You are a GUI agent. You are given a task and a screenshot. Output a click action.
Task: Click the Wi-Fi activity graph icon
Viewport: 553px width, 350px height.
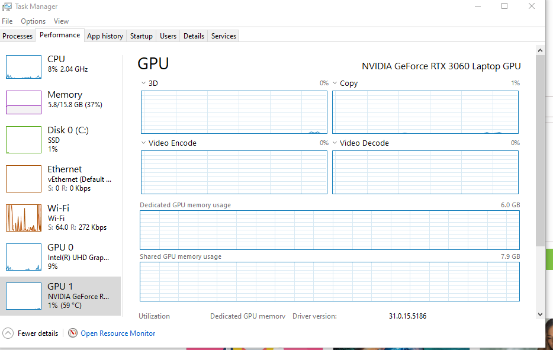point(24,218)
